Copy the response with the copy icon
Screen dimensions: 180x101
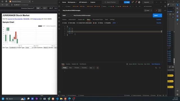pyautogui.click(x=156, y=68)
